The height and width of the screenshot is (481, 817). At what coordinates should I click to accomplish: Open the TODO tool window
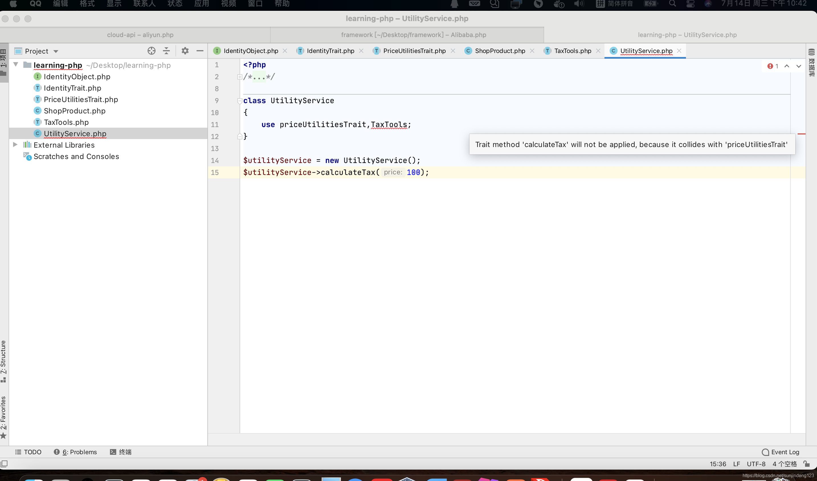pos(28,452)
